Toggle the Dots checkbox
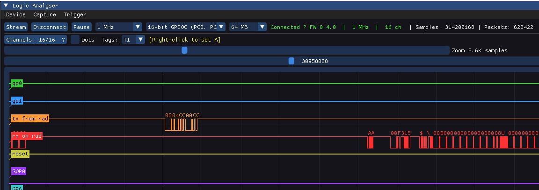This screenshot has height=190, width=539. (x=75, y=40)
